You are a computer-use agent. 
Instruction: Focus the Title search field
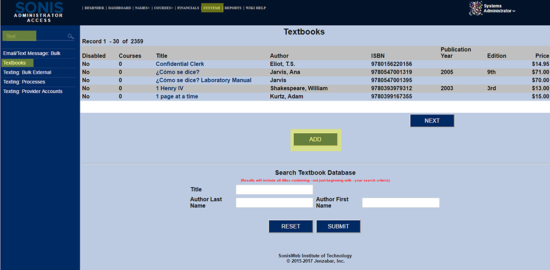(274, 190)
